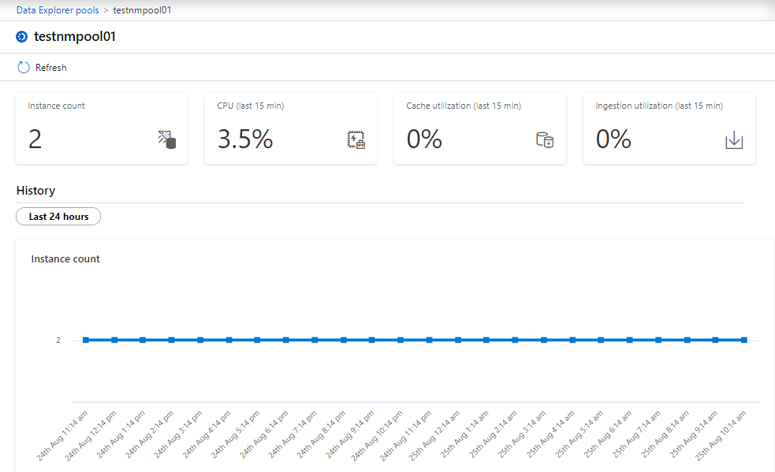Select the Cache utilization 0% value

pos(424,139)
